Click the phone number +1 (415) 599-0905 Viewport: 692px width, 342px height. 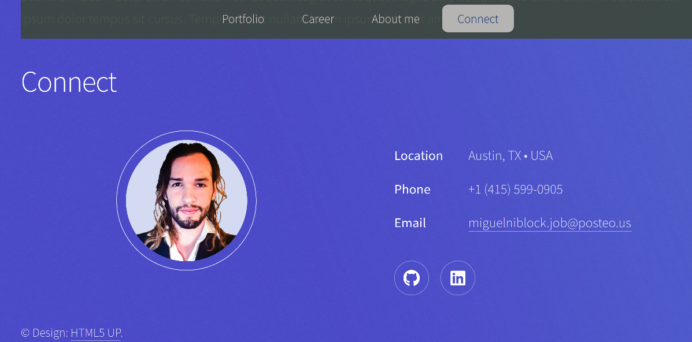click(x=516, y=189)
